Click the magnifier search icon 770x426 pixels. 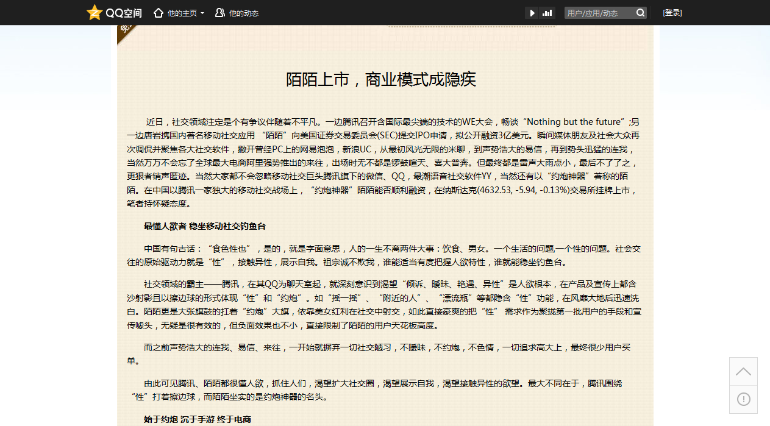tap(641, 13)
